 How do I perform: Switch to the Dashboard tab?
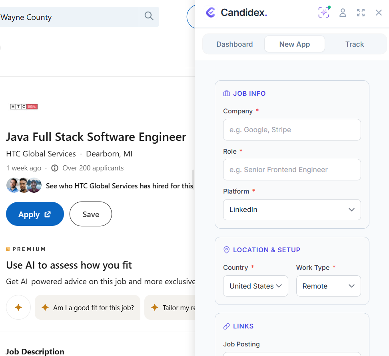point(234,44)
